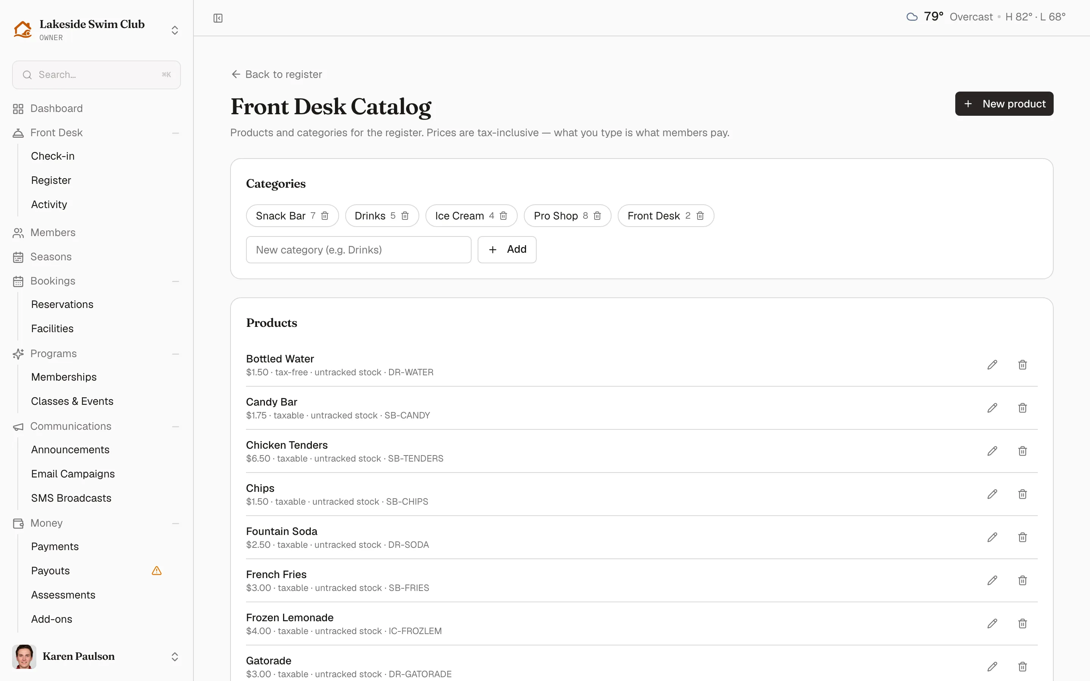Viewport: 1090px width, 681px height.
Task: Edit the Candy Bar product
Action: [x=992, y=408]
